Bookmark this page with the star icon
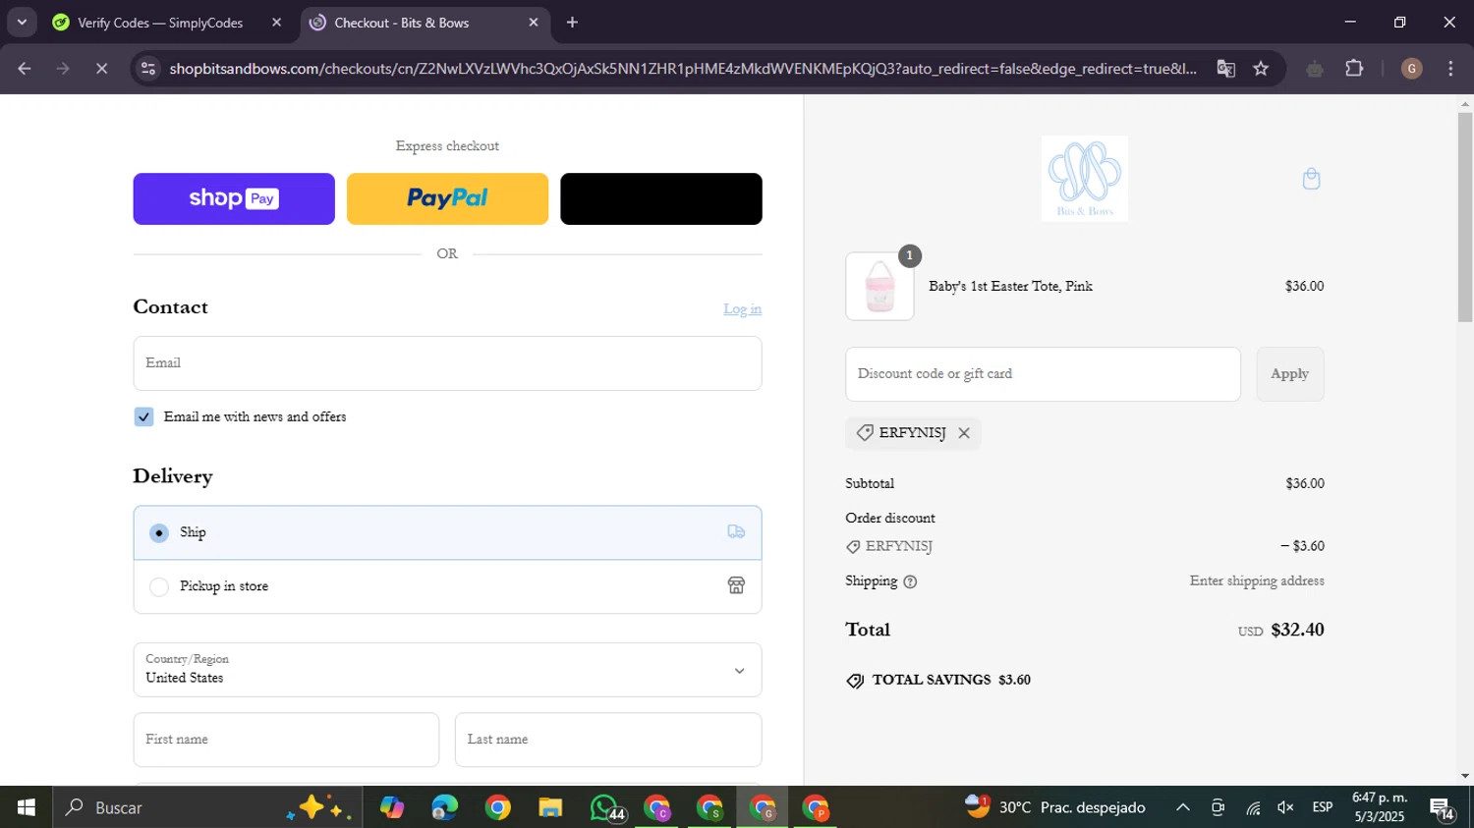 (1261, 69)
